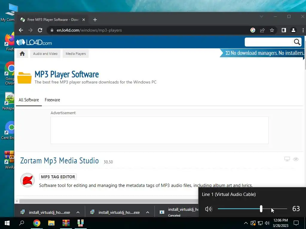Click the LO4D search input field
This screenshot has width=306, height=229.
[x=269, y=42]
